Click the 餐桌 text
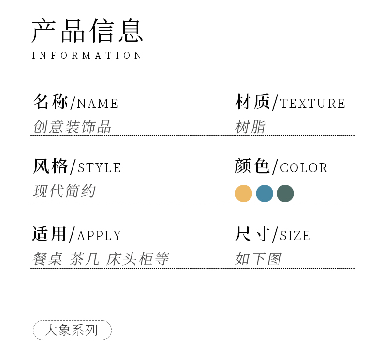This screenshot has height=361, width=382. point(47,259)
